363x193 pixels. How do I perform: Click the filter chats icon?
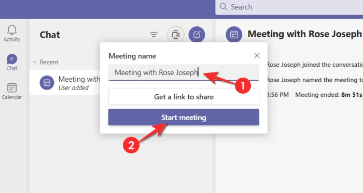pos(153,35)
